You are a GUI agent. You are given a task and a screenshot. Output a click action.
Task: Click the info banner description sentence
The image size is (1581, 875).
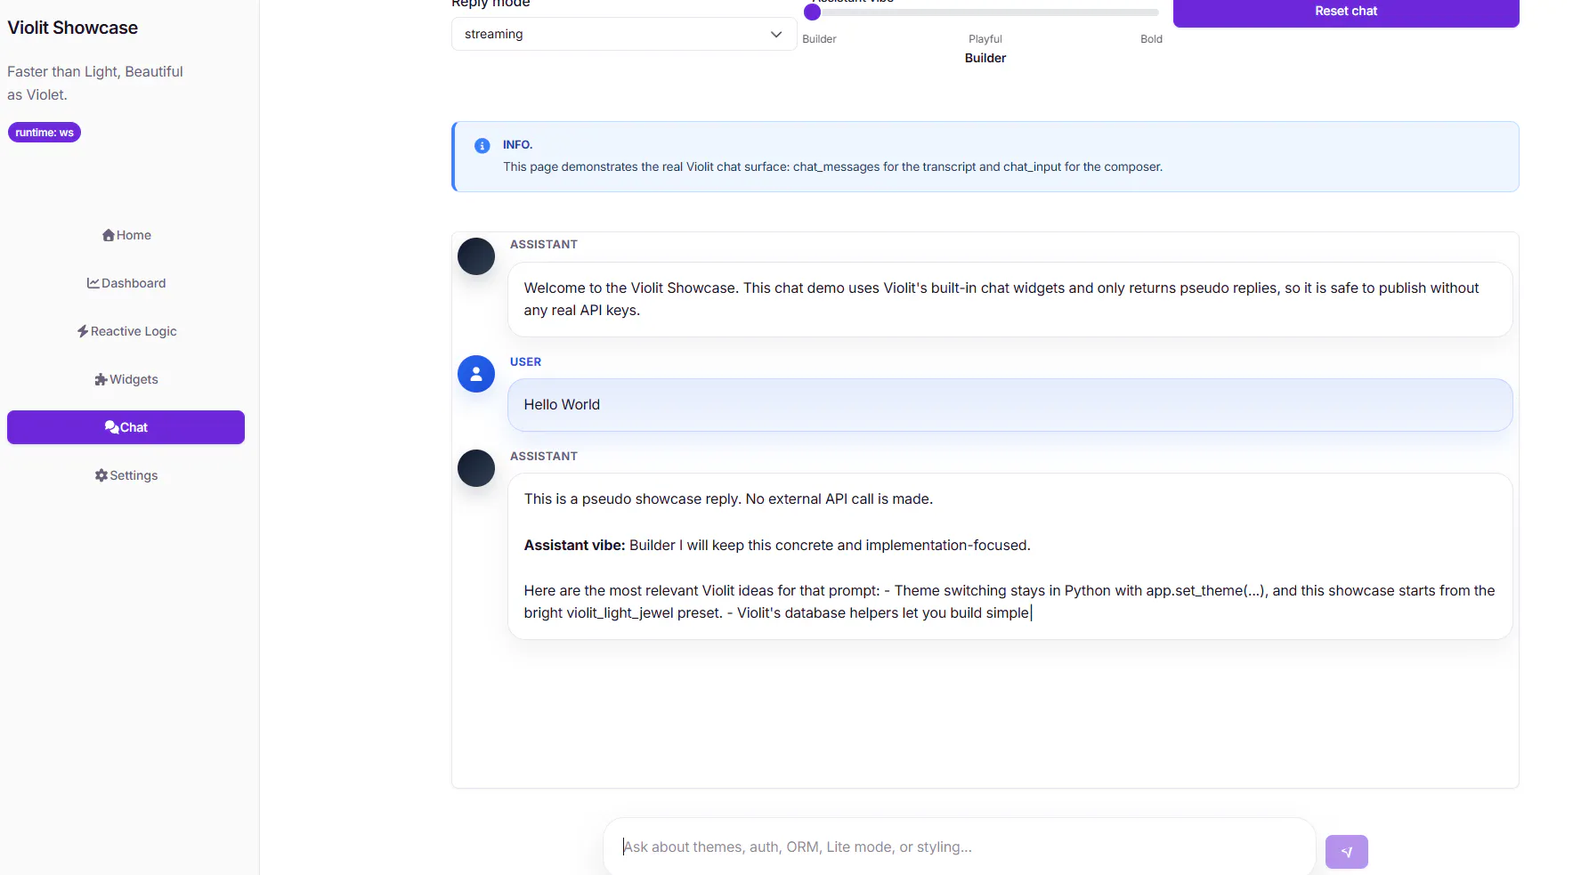[x=832, y=166]
